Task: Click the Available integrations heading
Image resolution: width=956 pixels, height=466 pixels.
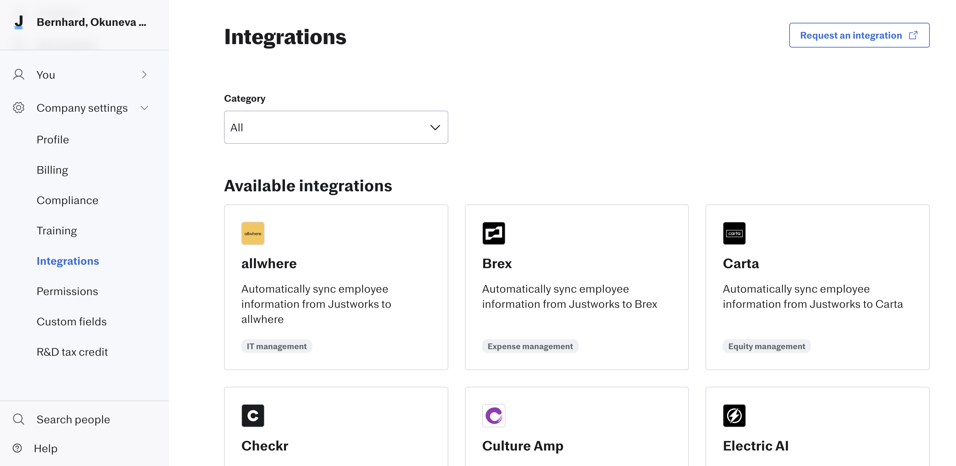Action: (308, 186)
